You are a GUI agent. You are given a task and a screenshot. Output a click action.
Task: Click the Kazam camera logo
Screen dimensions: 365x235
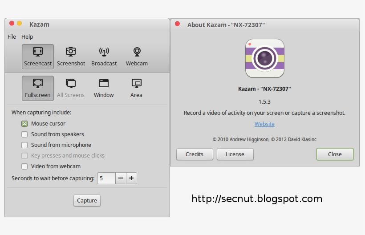[x=265, y=58]
